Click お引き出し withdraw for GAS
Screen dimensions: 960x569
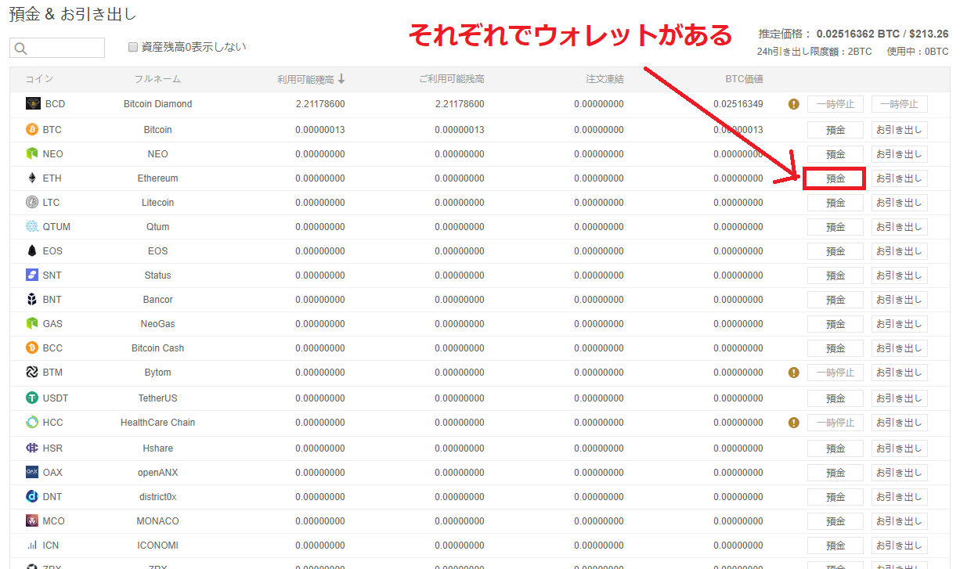(900, 324)
